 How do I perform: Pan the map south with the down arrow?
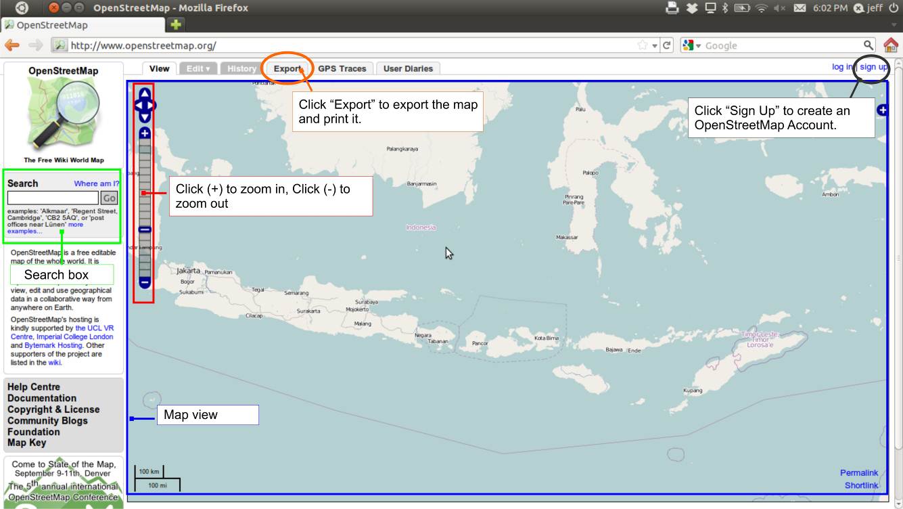(145, 117)
